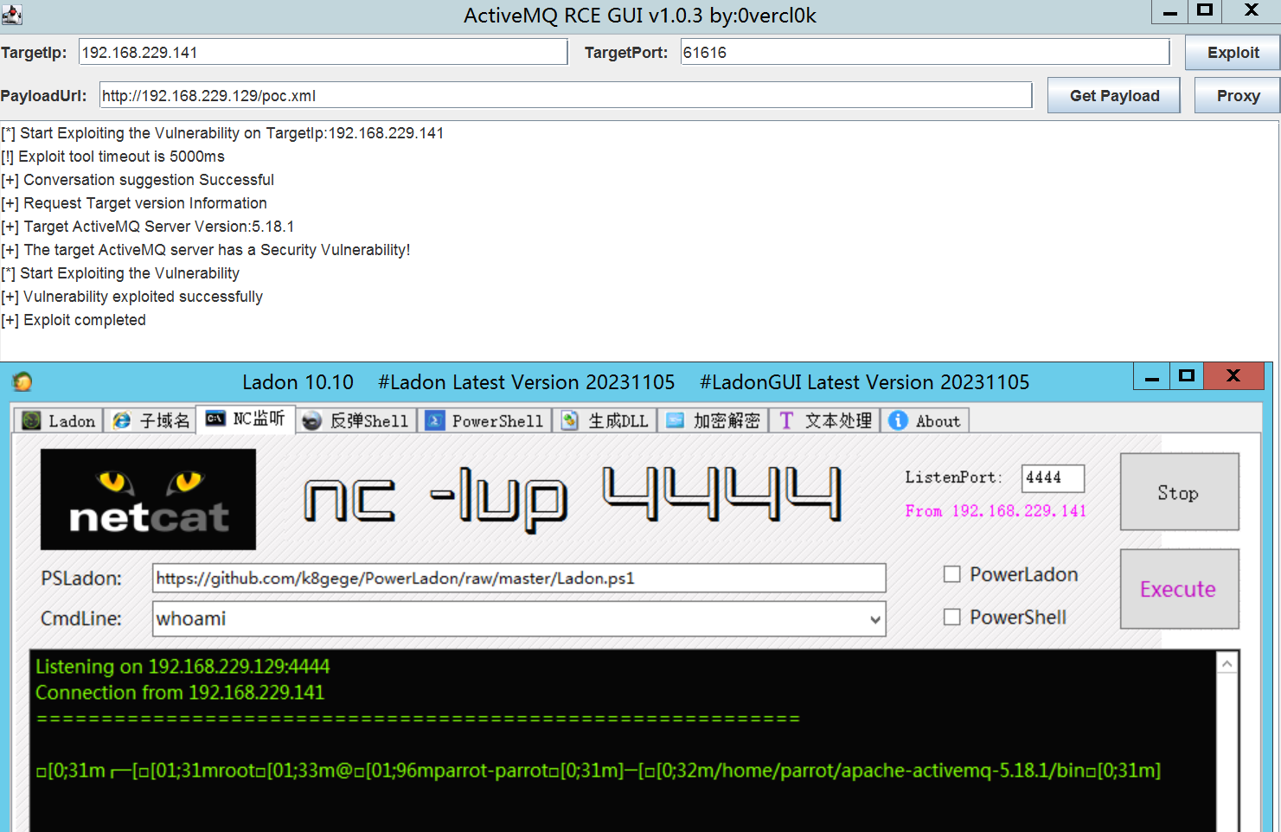Click the Ladon window orange app icon
Viewport: 1281px width, 832px height.
pos(22,381)
